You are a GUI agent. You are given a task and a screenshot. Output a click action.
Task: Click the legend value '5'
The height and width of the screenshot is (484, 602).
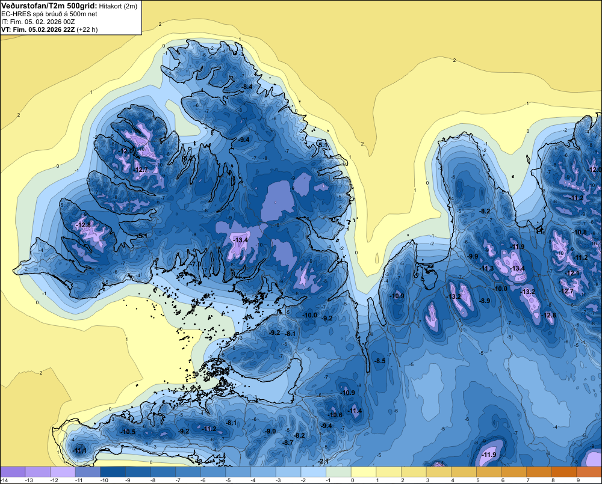[477, 480]
